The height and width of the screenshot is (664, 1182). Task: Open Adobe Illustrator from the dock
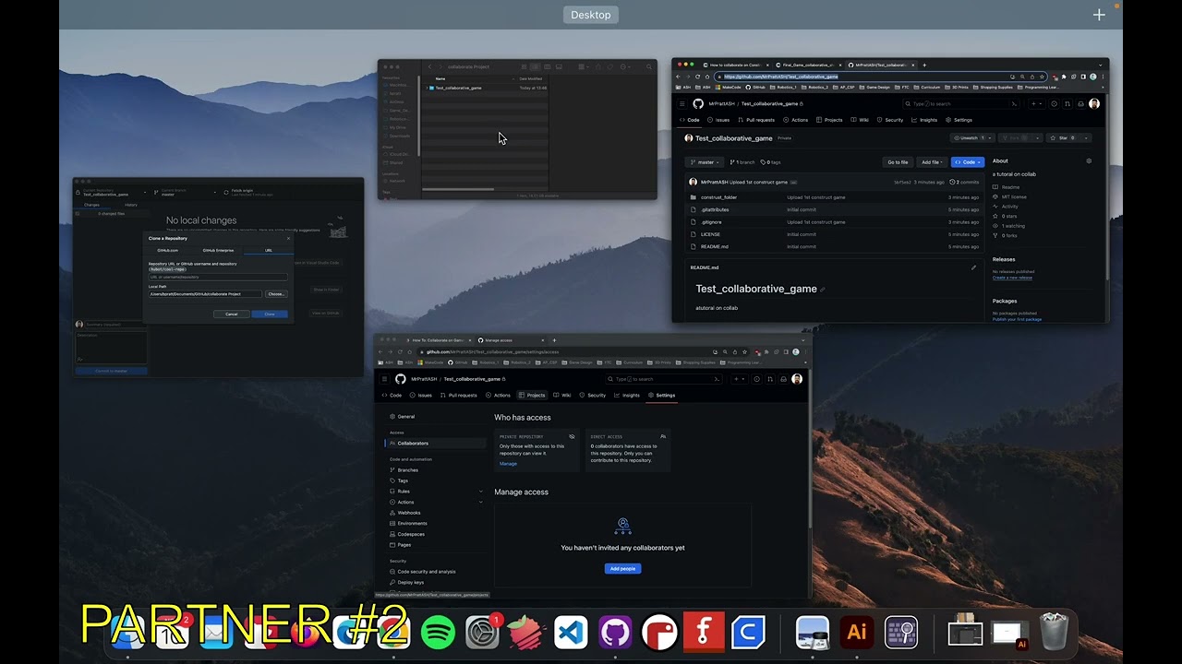[856, 633]
